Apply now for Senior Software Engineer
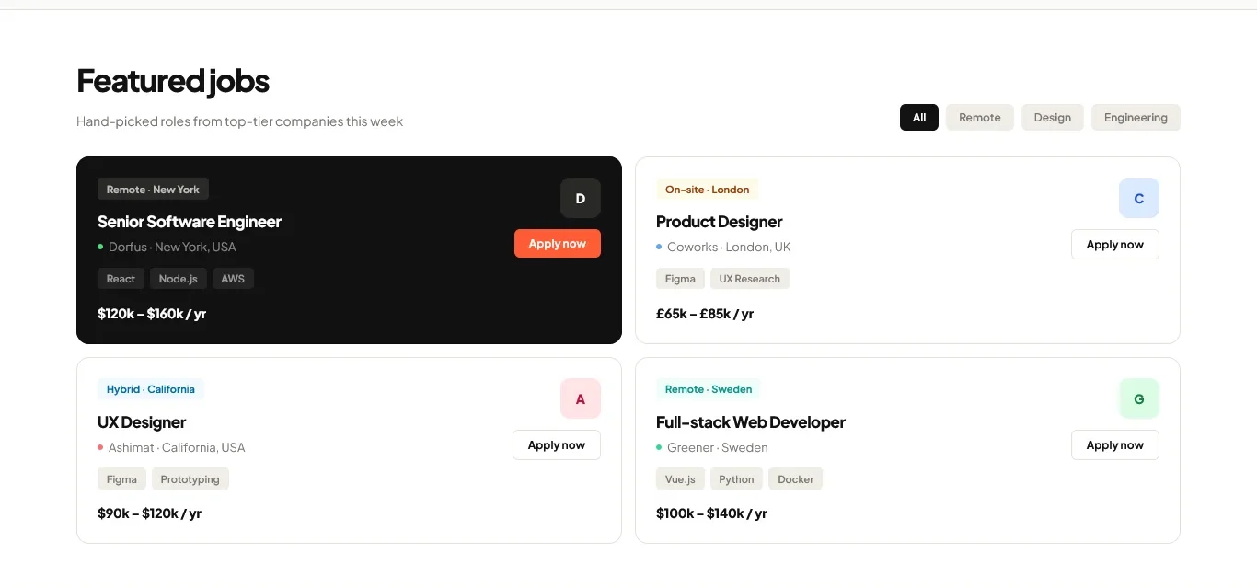This screenshot has height=588, width=1257. (x=557, y=244)
